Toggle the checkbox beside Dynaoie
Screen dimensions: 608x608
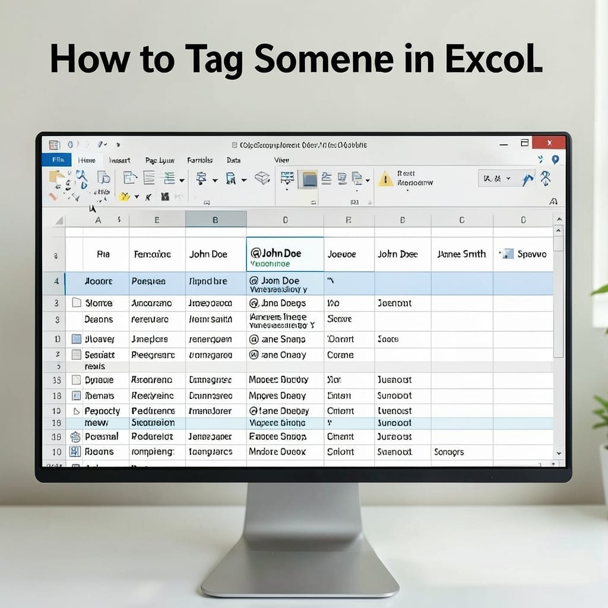pos(77,380)
